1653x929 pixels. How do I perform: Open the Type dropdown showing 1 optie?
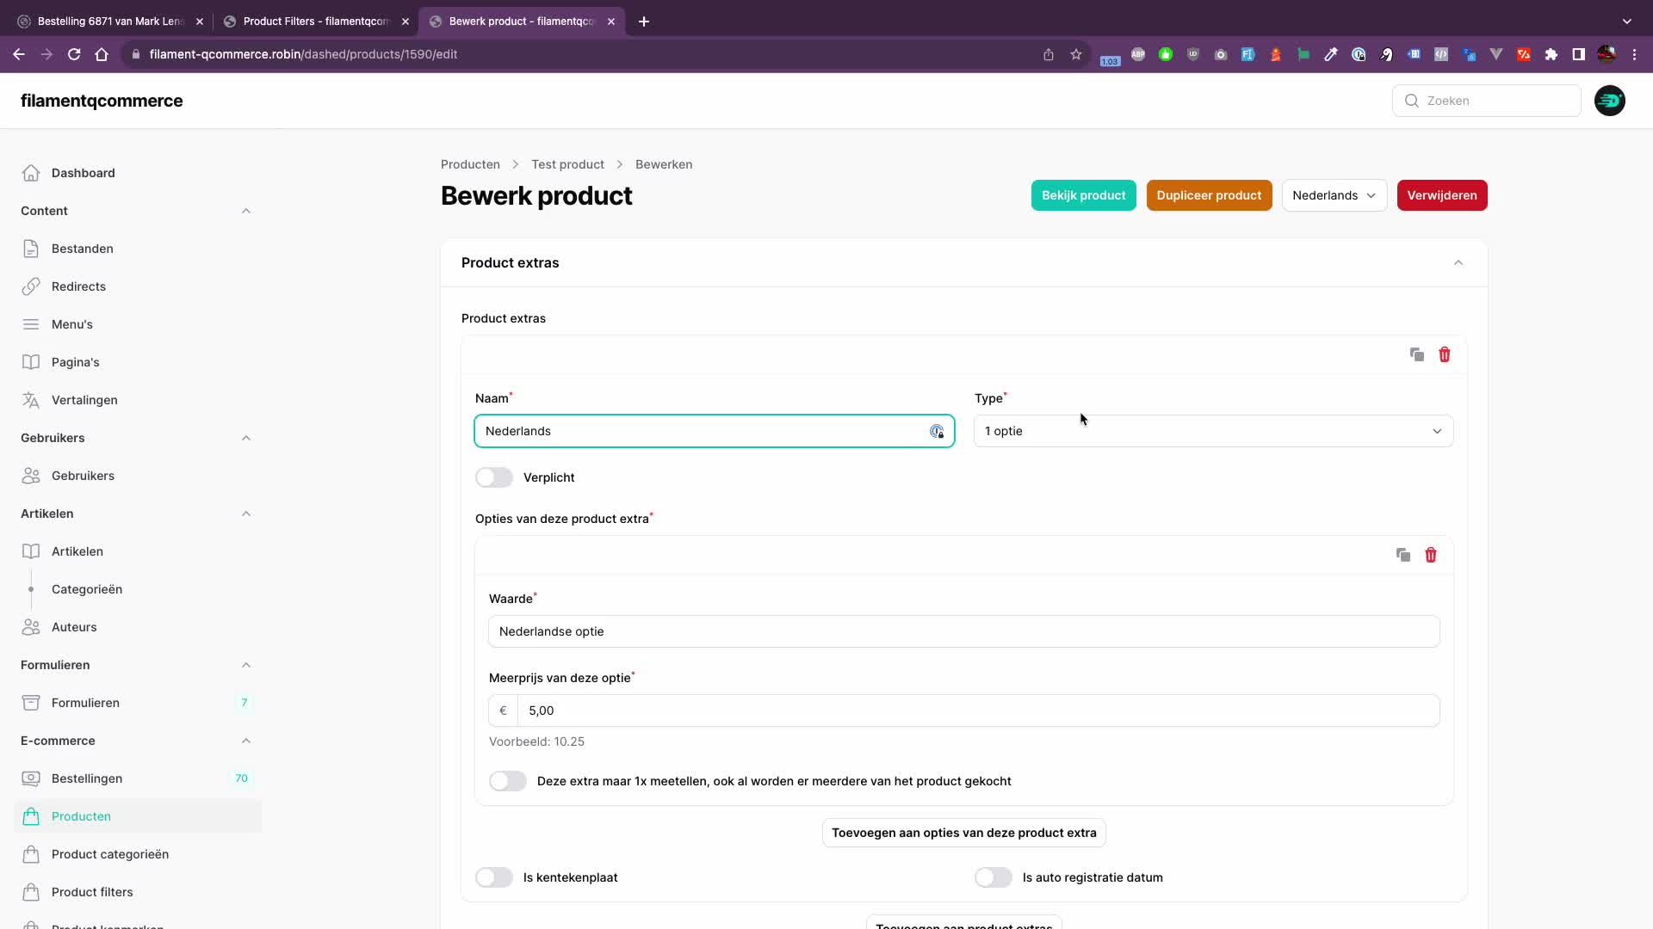(1213, 431)
